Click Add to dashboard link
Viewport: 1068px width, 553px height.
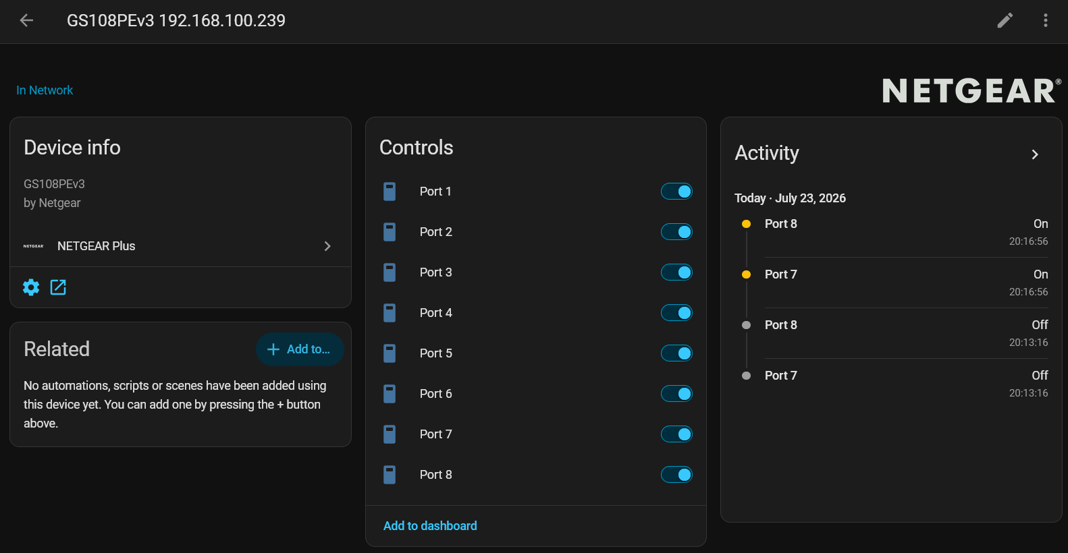pos(430,526)
